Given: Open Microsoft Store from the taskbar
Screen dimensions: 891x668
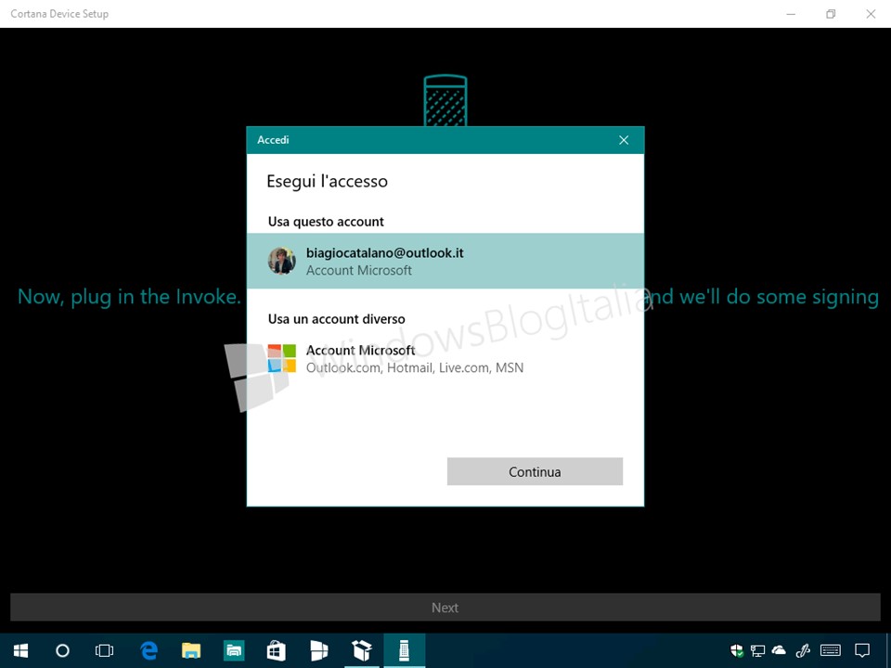Looking at the screenshot, I should coord(277,650).
